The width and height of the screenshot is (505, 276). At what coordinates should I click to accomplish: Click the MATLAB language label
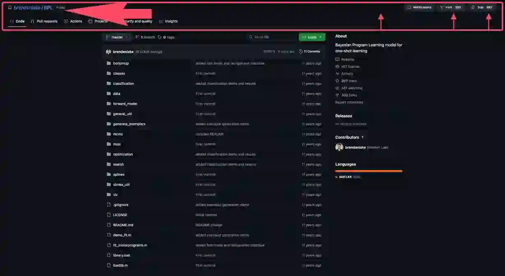point(346,177)
